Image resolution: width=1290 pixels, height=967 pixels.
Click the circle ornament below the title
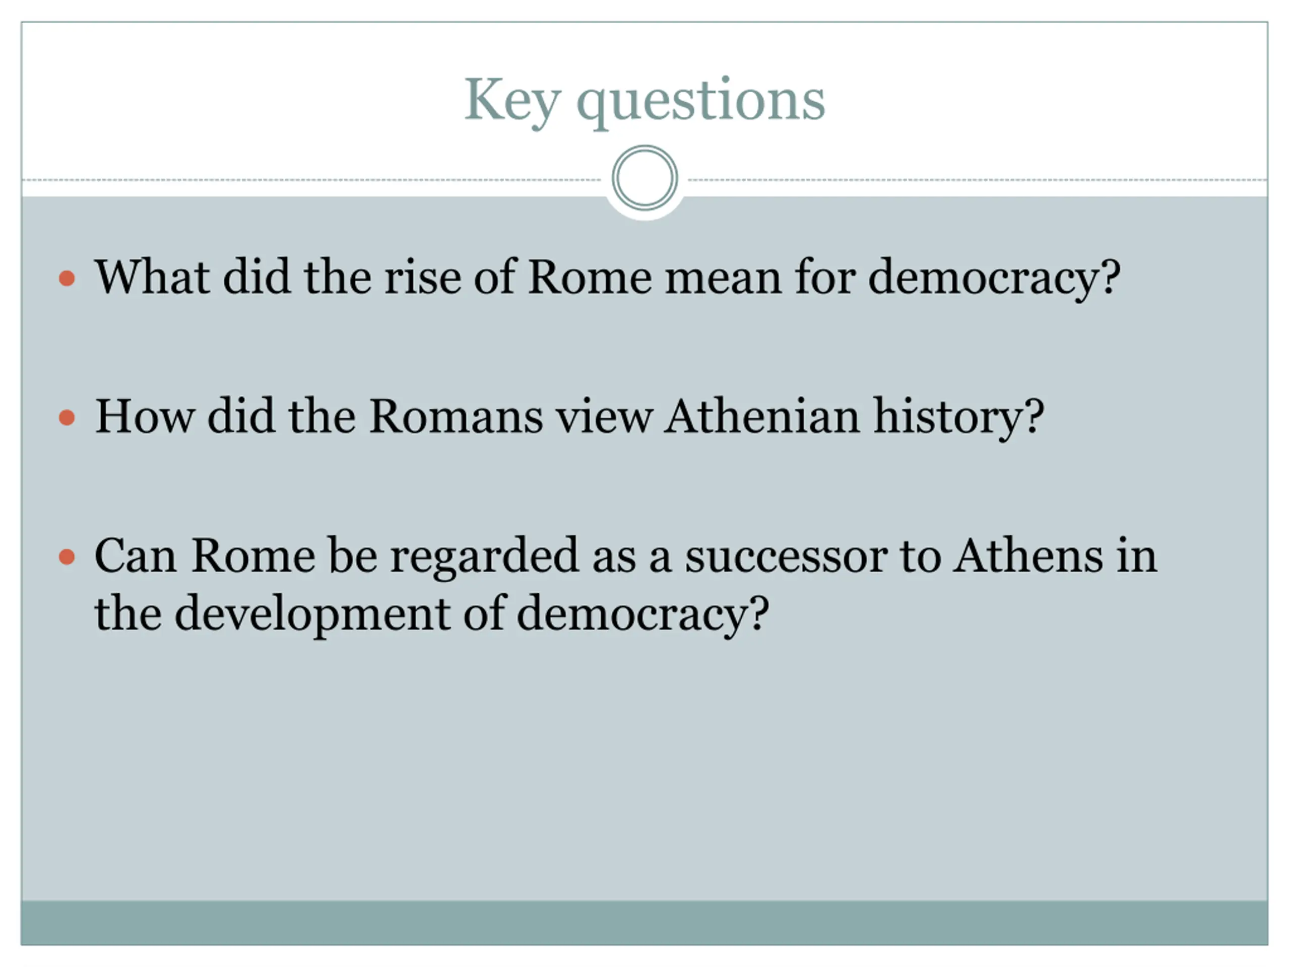[x=644, y=178]
